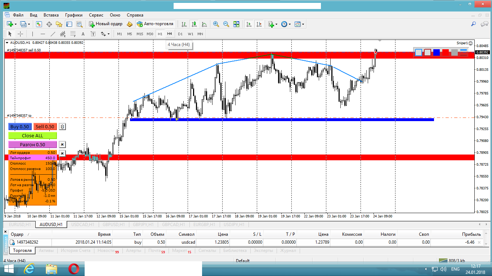The image size is (492, 276).
Task: Toggle the chart auto-scroll icon
Action: click(249, 24)
